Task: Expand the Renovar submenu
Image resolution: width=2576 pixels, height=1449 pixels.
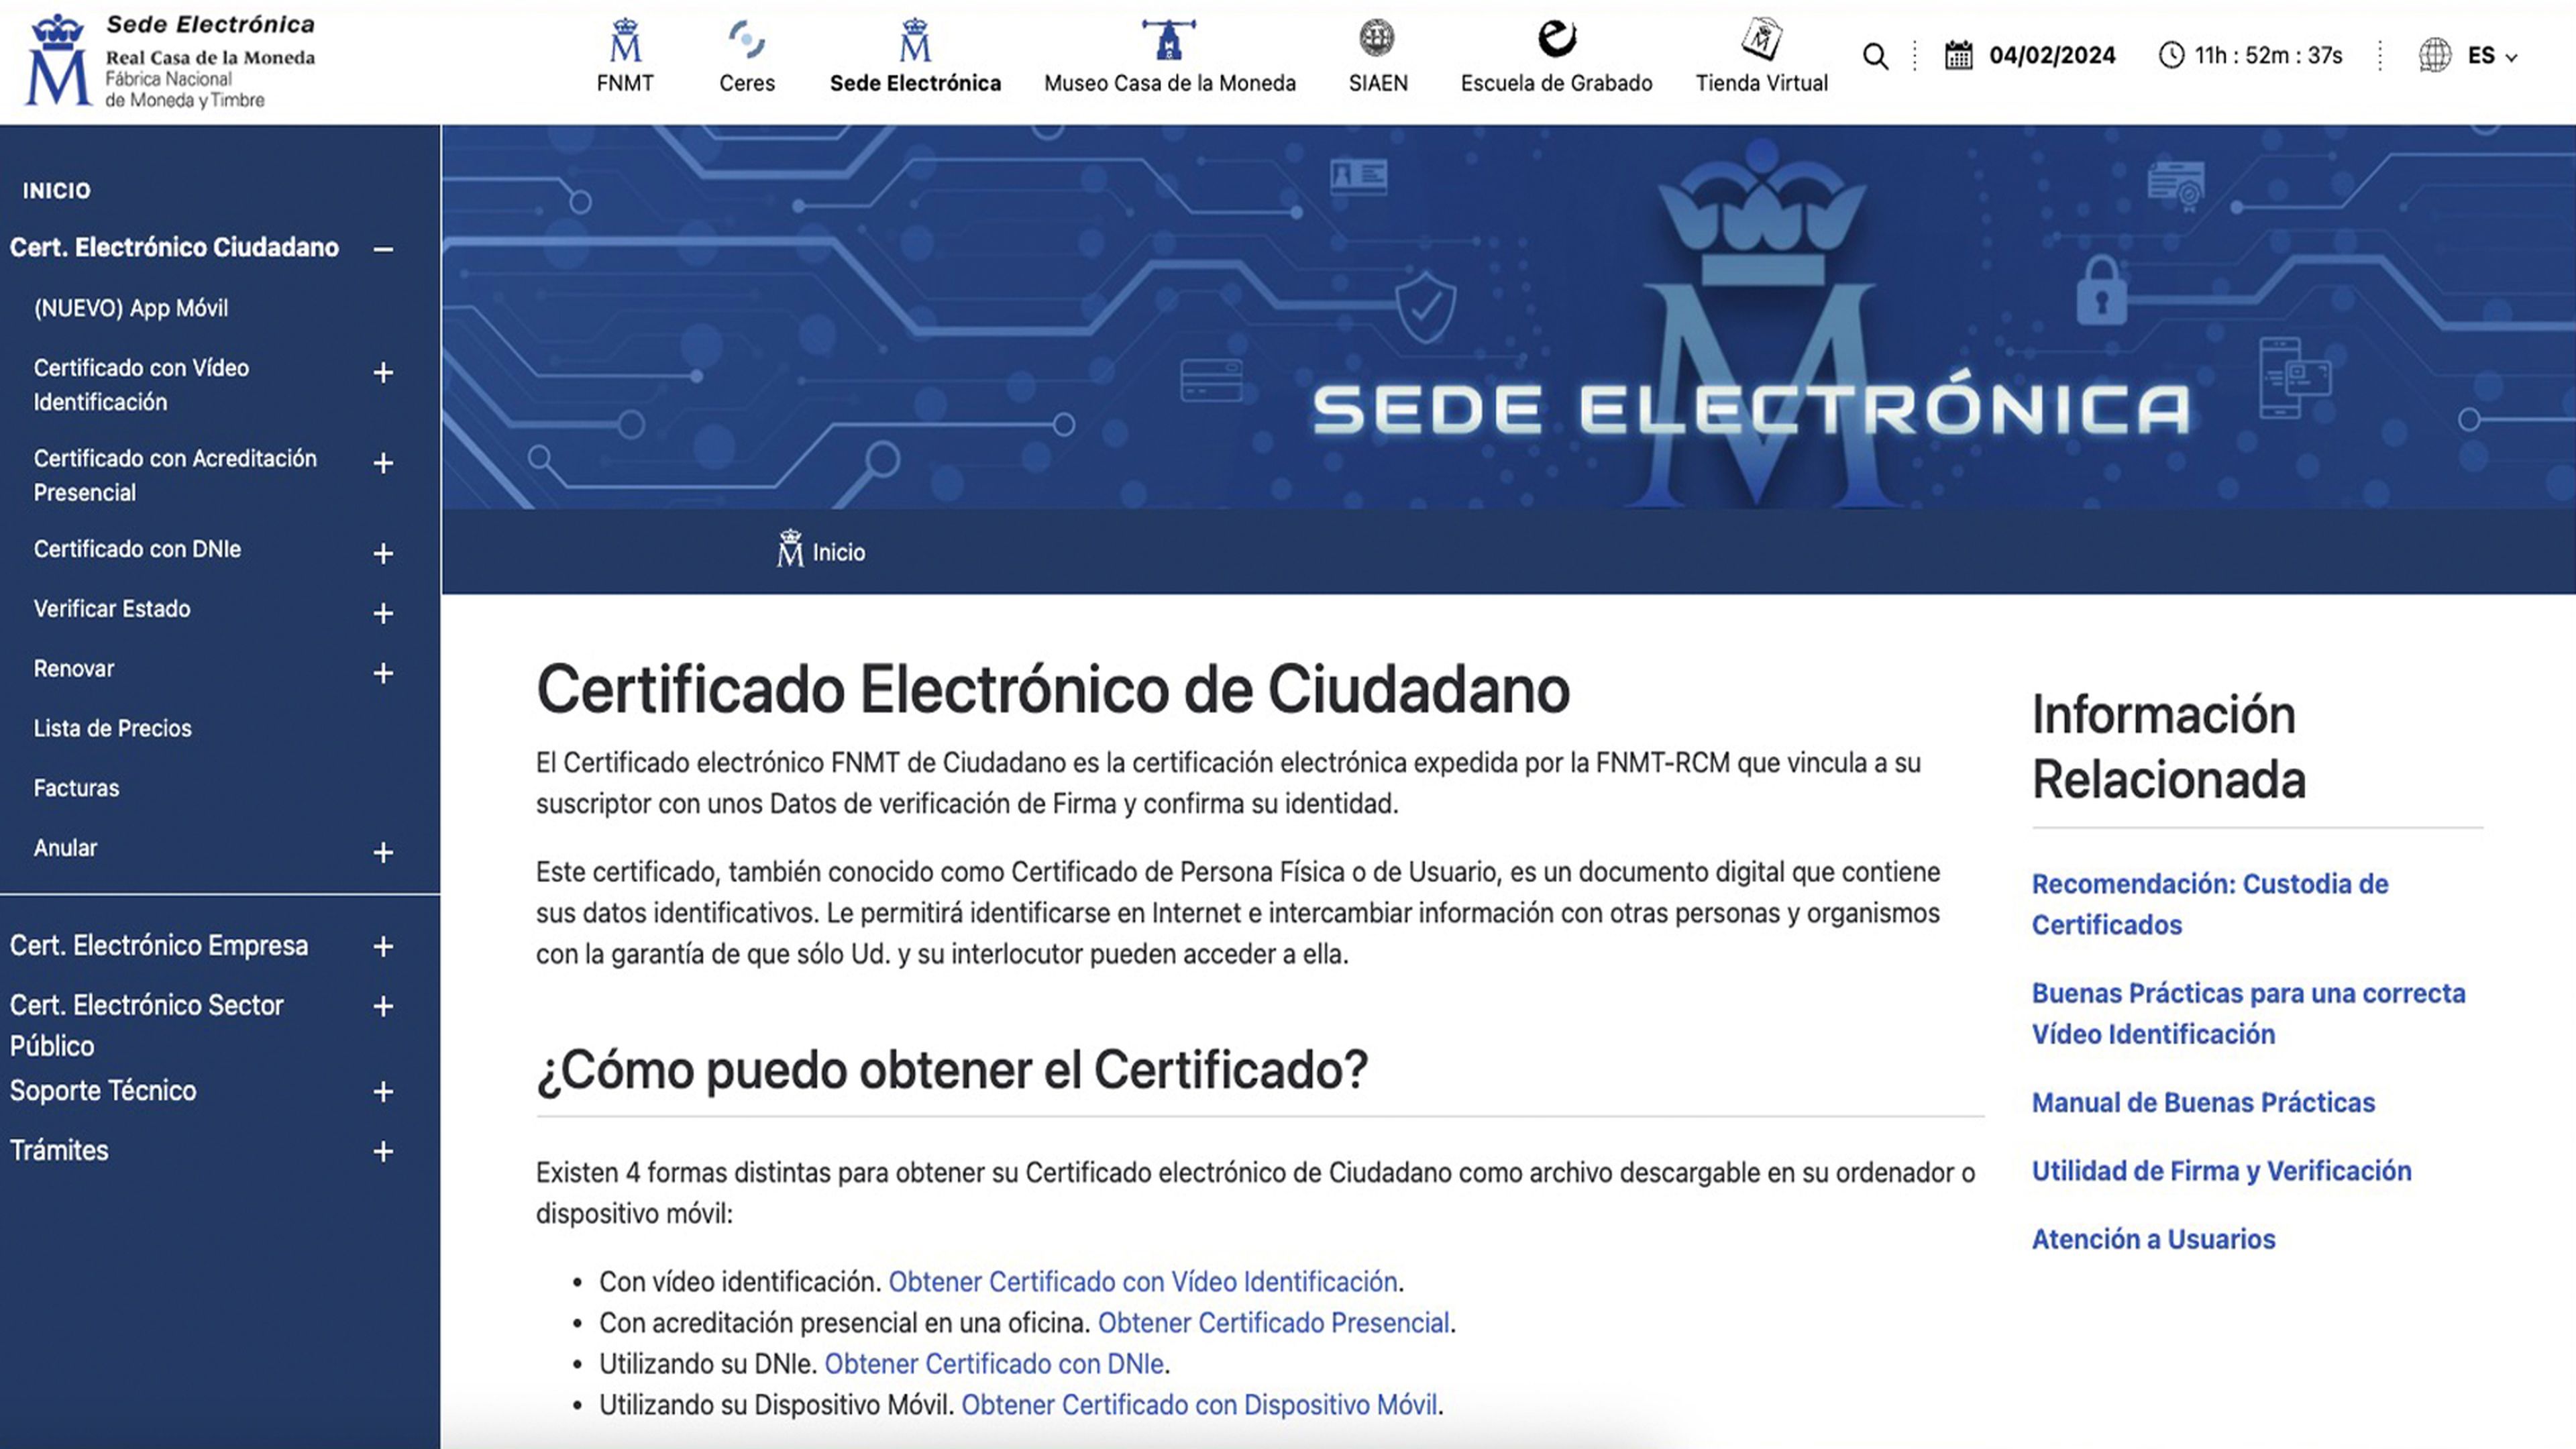Action: click(x=383, y=673)
